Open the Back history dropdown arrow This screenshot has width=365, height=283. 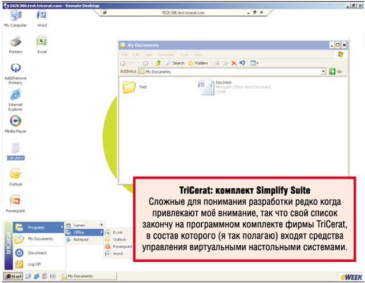[x=139, y=63]
